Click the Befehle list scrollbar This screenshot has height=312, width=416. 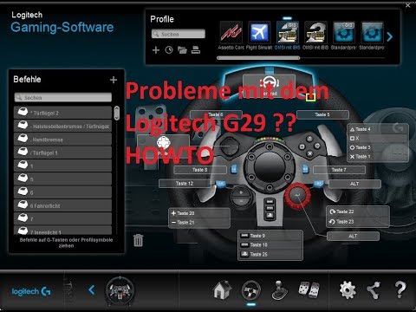click(117, 113)
